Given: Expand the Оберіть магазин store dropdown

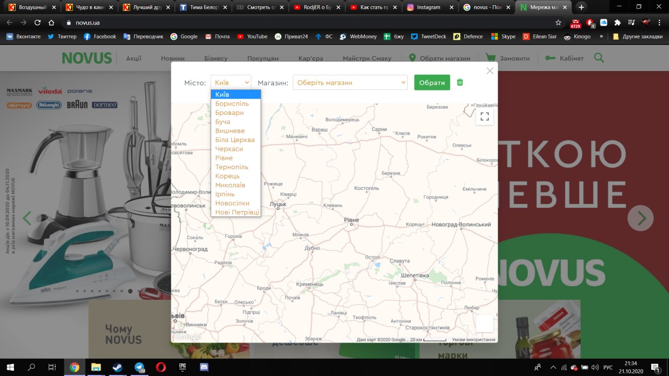Looking at the screenshot, I should click(350, 83).
